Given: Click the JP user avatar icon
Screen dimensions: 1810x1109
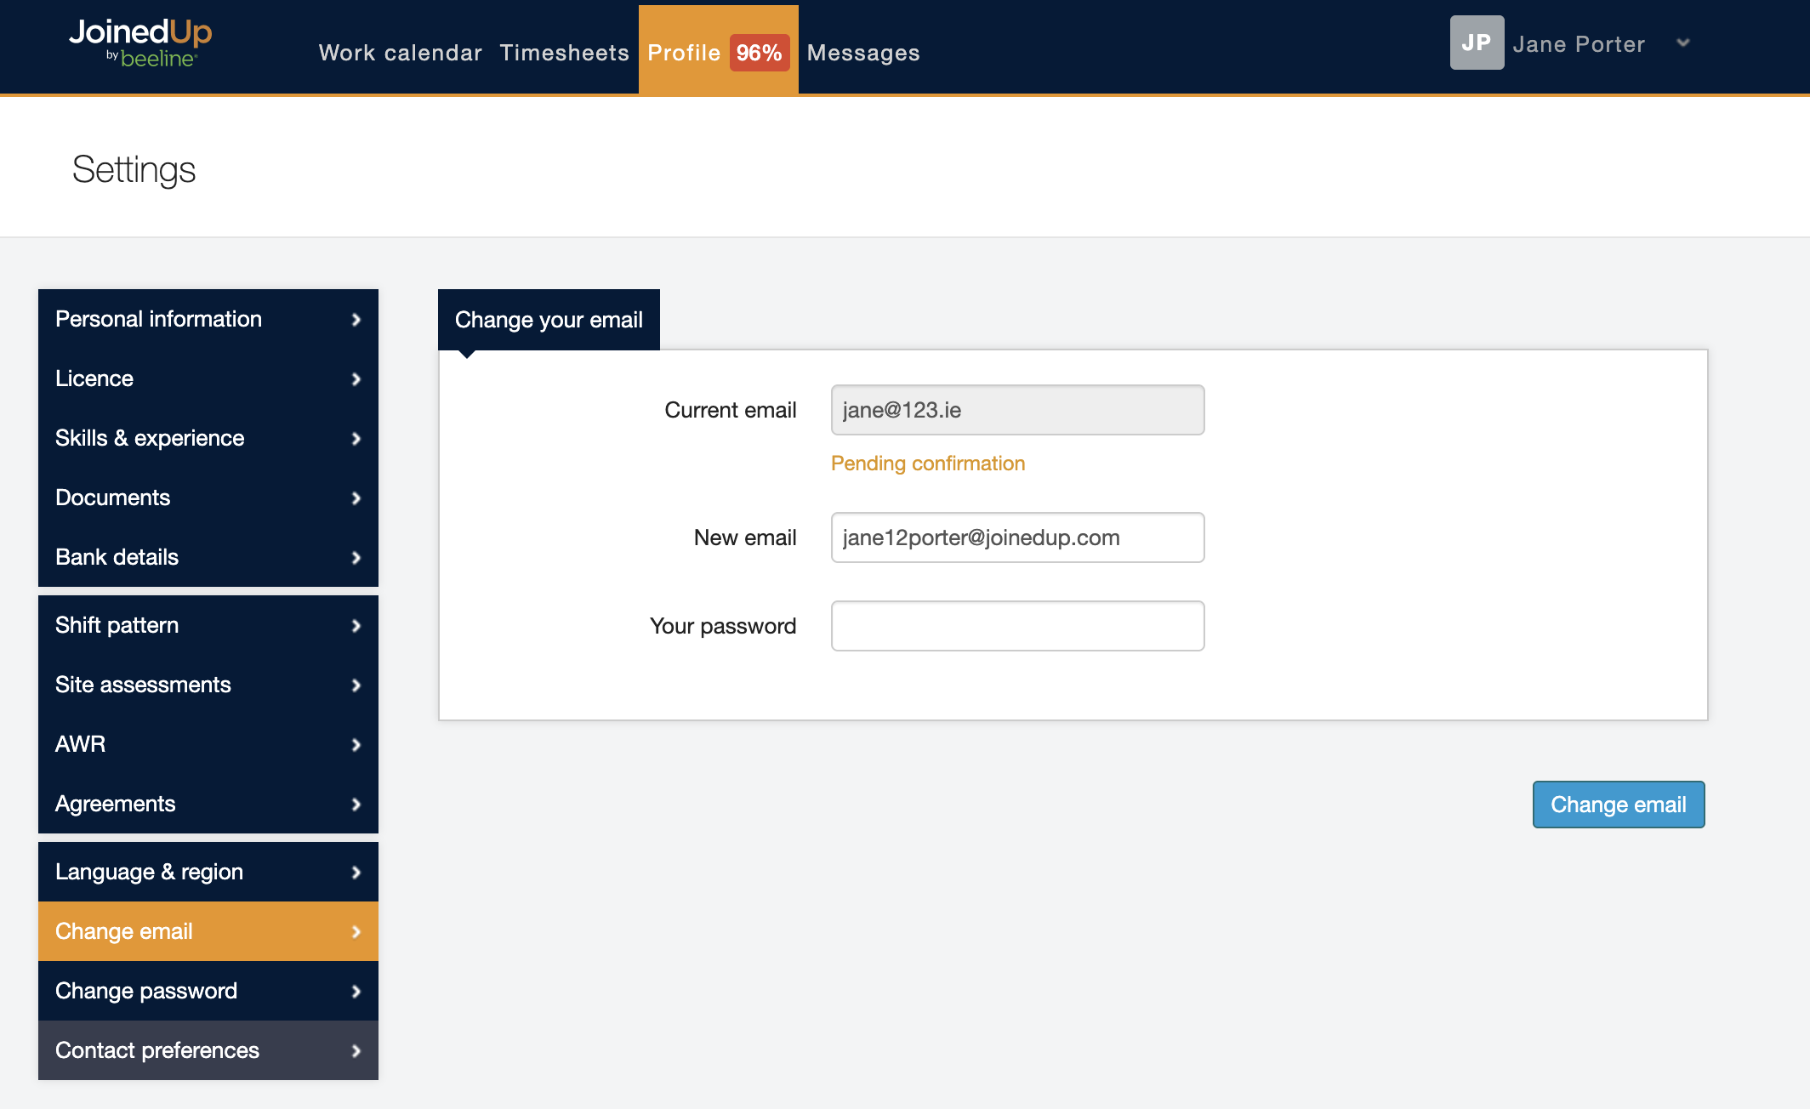Looking at the screenshot, I should (x=1477, y=43).
